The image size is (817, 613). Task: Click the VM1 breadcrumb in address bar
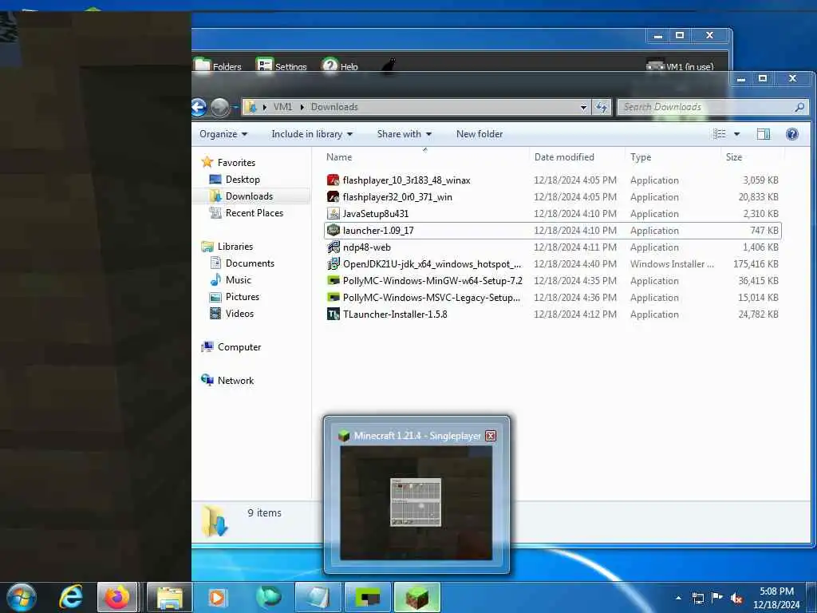pos(283,107)
